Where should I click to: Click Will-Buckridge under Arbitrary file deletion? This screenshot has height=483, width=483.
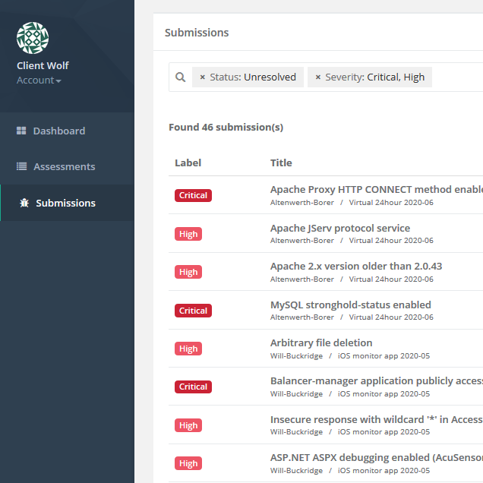coord(296,355)
